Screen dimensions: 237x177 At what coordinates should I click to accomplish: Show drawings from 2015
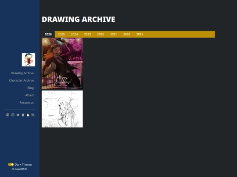[x=140, y=35]
